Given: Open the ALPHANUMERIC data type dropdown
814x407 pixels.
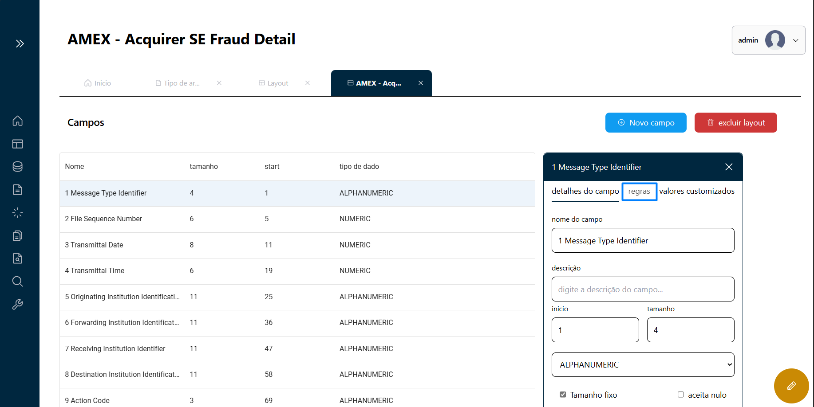Looking at the screenshot, I should tap(643, 364).
